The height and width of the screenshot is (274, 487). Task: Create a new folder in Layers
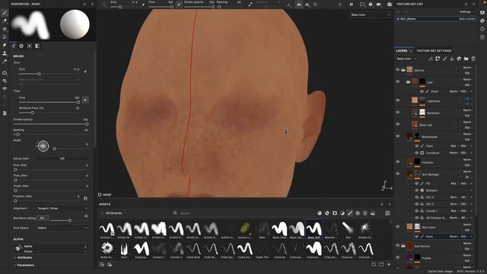pyautogui.click(x=466, y=59)
